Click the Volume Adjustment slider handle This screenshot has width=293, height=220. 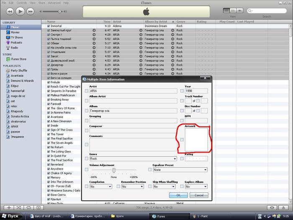[x=113, y=170]
